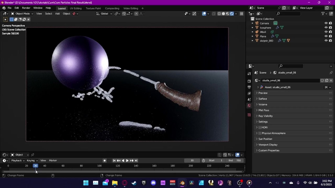
Task: Open the Output properties tab
Action: [x=249, y=87]
